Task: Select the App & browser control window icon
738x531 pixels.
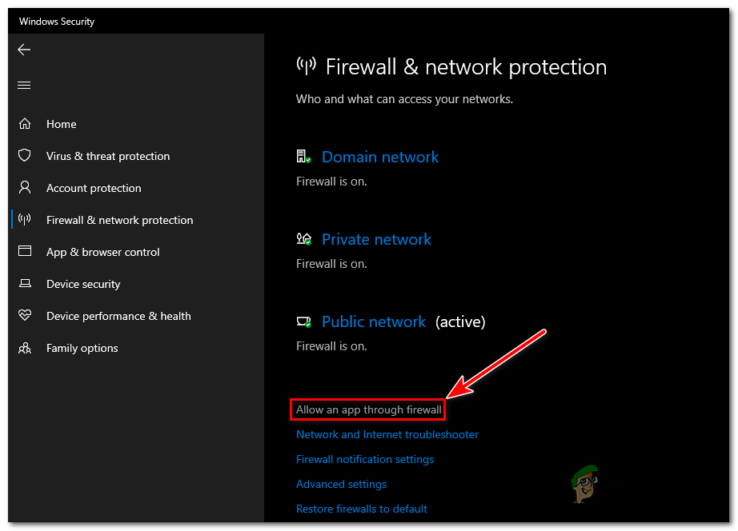Action: (25, 252)
